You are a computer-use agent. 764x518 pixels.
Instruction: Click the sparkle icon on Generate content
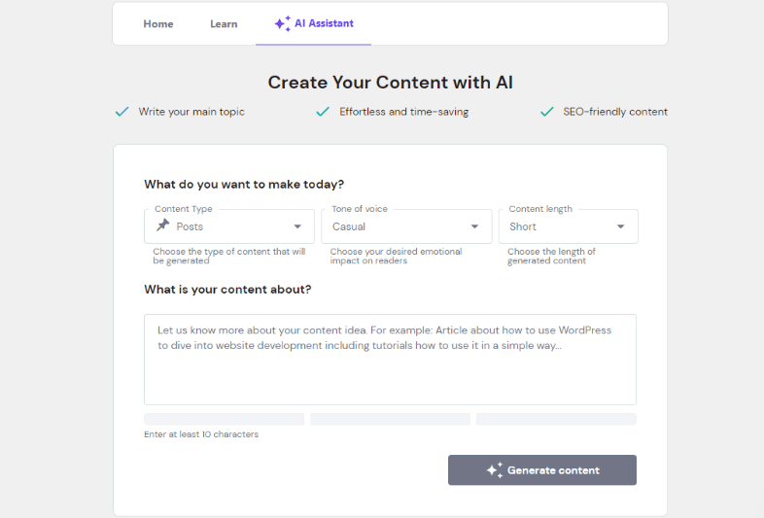coord(495,470)
